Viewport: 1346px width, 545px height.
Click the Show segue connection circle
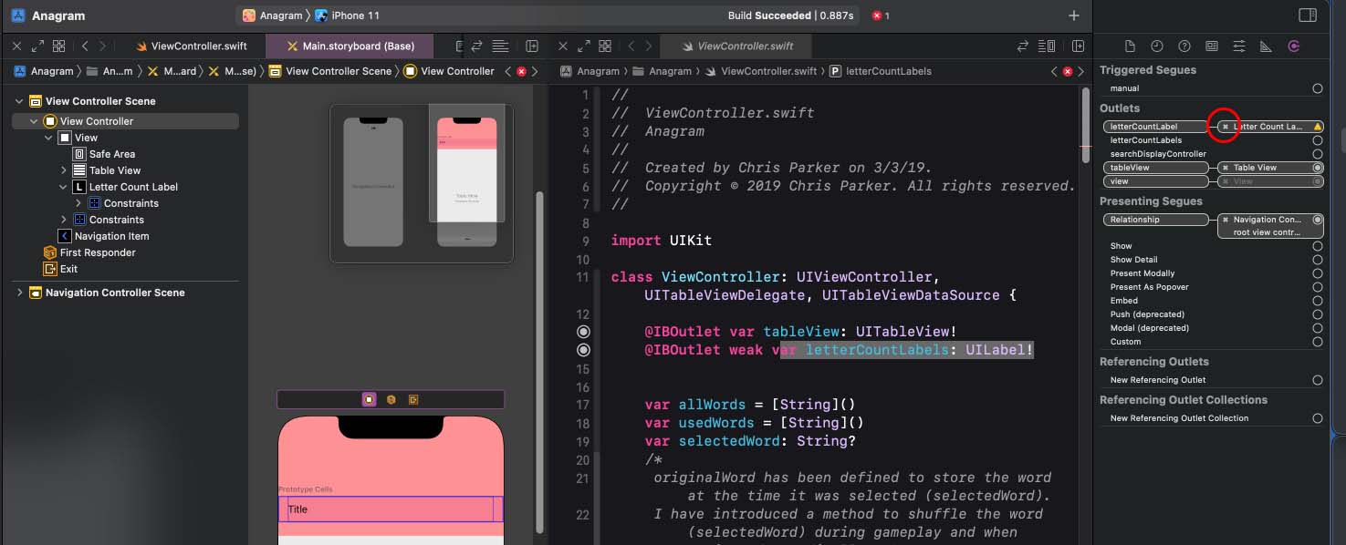1317,246
